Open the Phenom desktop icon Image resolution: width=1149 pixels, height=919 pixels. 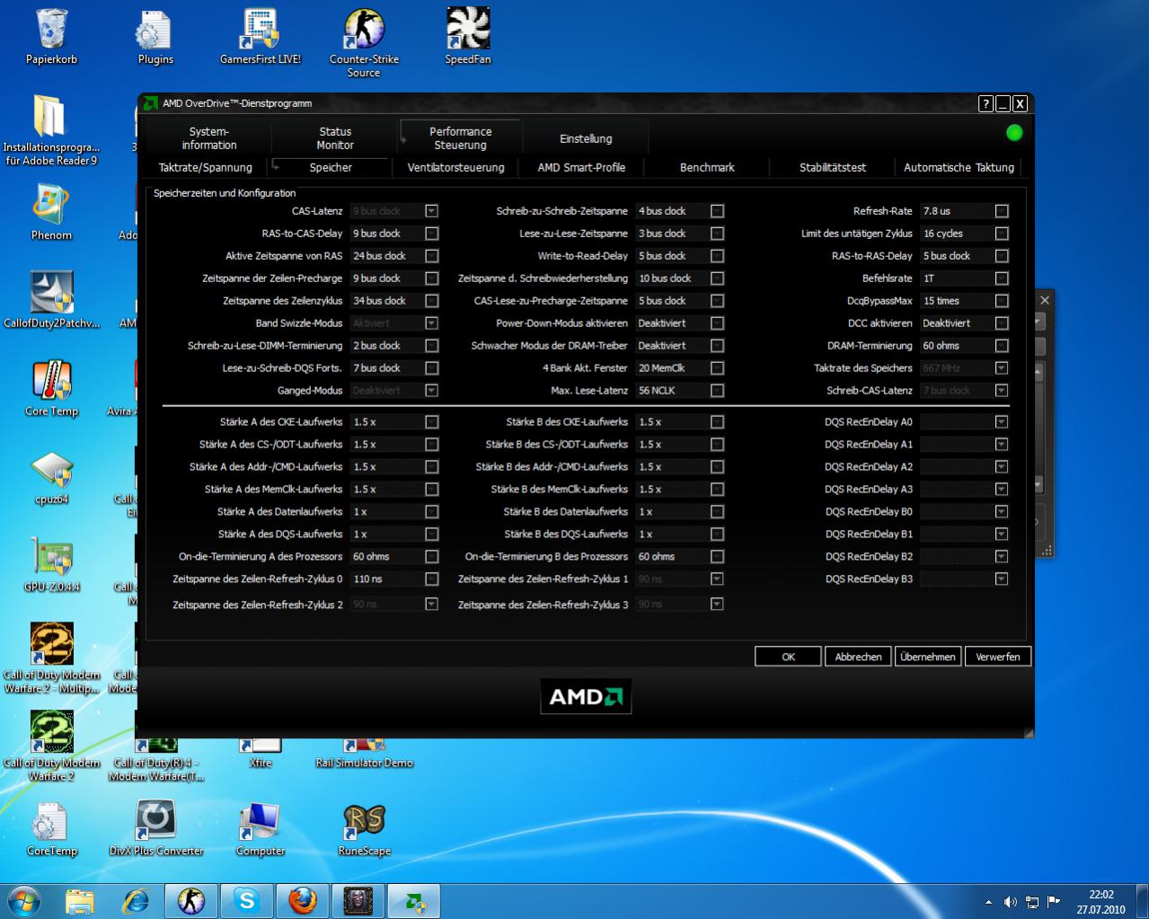(x=51, y=212)
